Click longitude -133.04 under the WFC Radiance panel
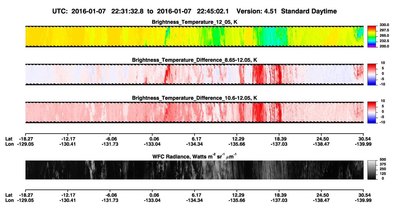This screenshot has width=404, height=207. pos(152,200)
